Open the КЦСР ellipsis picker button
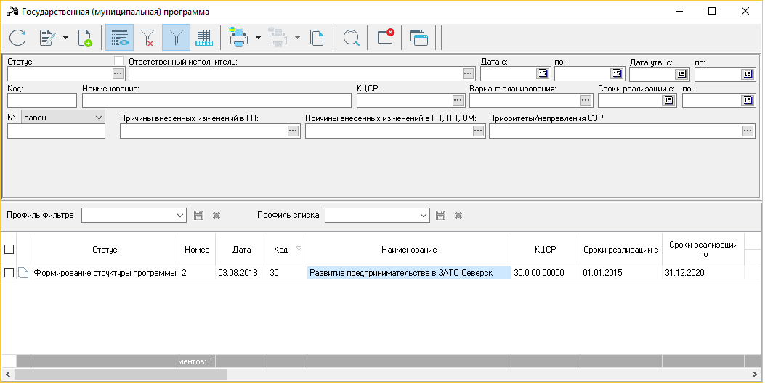Screen dimensions: 765x384 pos(458,100)
